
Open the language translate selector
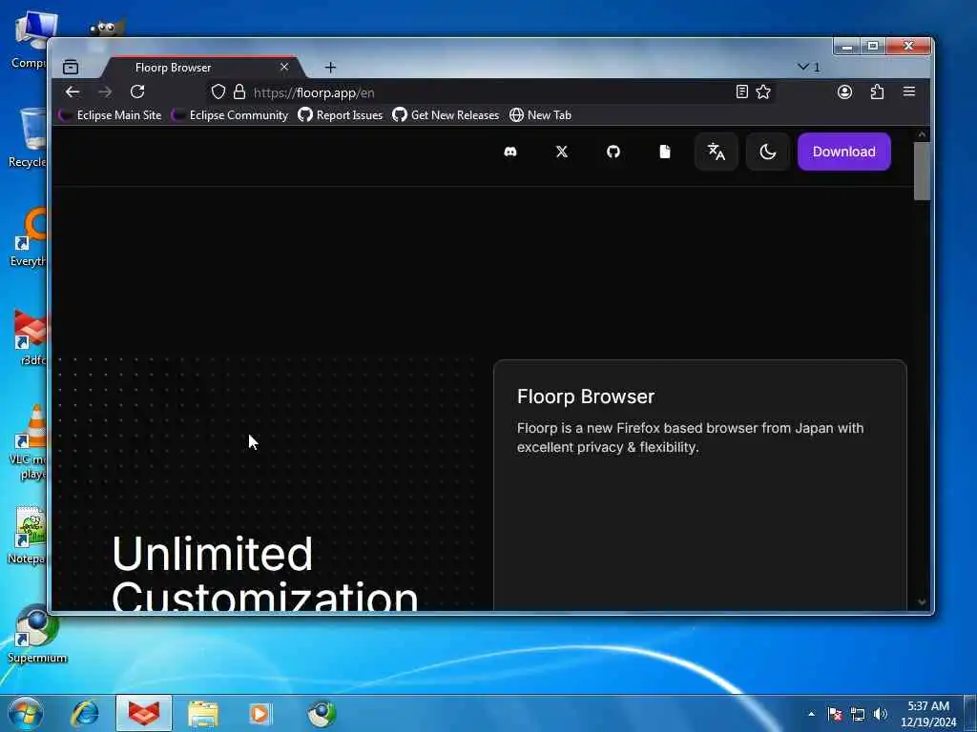click(716, 152)
